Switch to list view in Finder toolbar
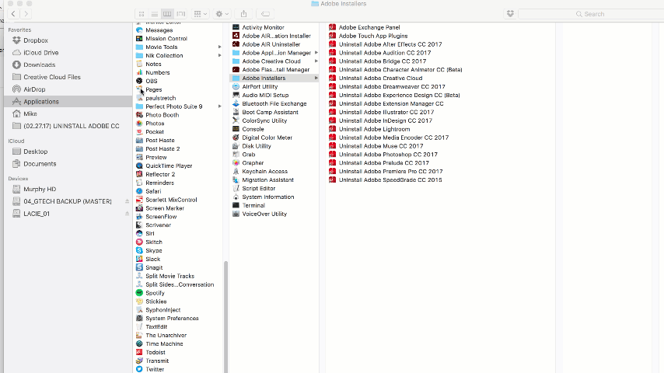 pos(155,14)
